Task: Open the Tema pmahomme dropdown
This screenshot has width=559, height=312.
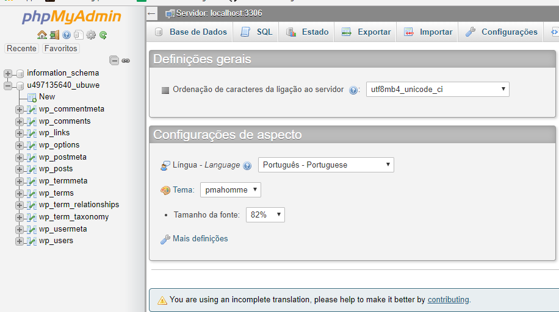Action: coord(230,190)
